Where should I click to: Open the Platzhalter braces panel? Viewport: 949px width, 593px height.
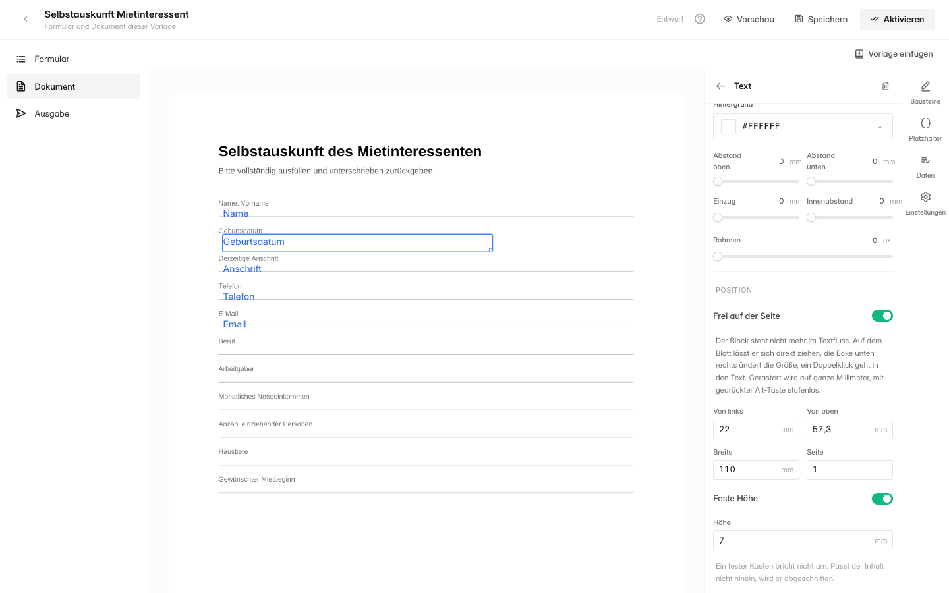tap(925, 129)
